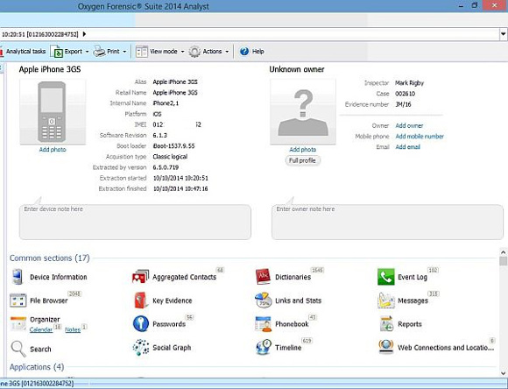The width and height of the screenshot is (508, 389).
Task: Click the Classic logical acquisition value
Action: click(170, 157)
